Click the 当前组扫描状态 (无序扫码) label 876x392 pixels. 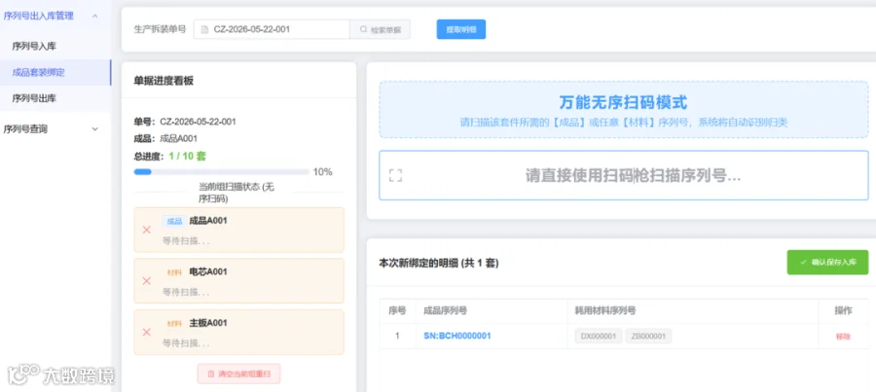pos(237,193)
